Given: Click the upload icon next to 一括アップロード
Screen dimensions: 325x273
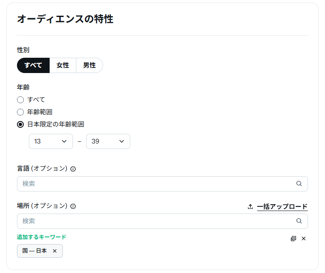Looking at the screenshot, I should pyautogui.click(x=250, y=207).
